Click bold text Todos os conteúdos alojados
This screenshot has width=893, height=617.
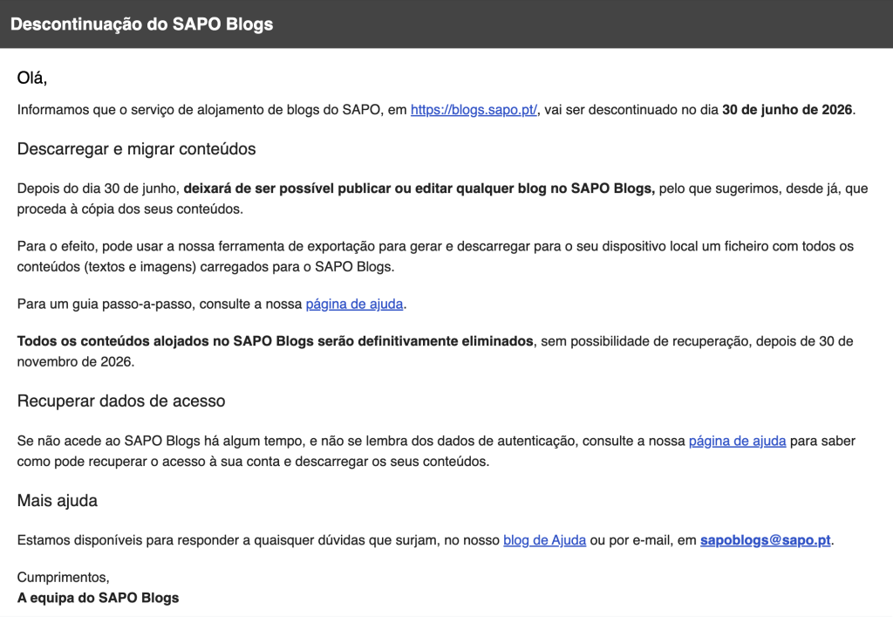(x=275, y=341)
